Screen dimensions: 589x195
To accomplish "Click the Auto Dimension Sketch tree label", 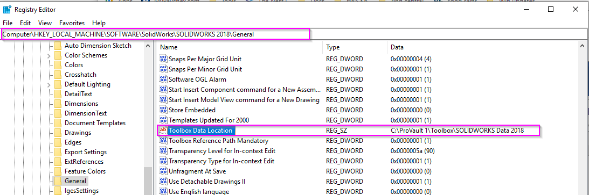I will [98, 46].
